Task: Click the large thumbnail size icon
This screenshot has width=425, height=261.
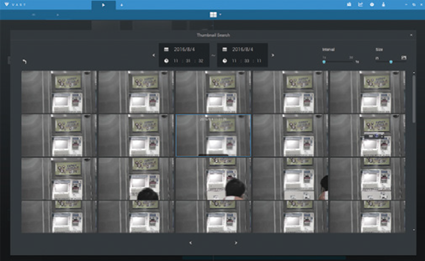Action: (404, 58)
